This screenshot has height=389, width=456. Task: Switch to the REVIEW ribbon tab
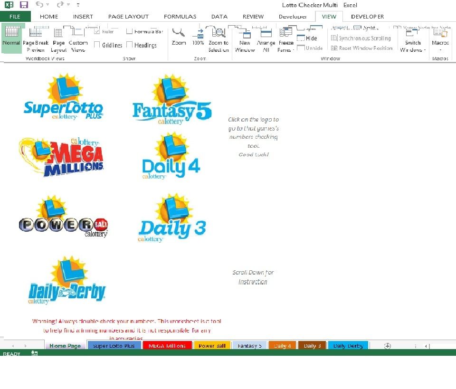[253, 17]
